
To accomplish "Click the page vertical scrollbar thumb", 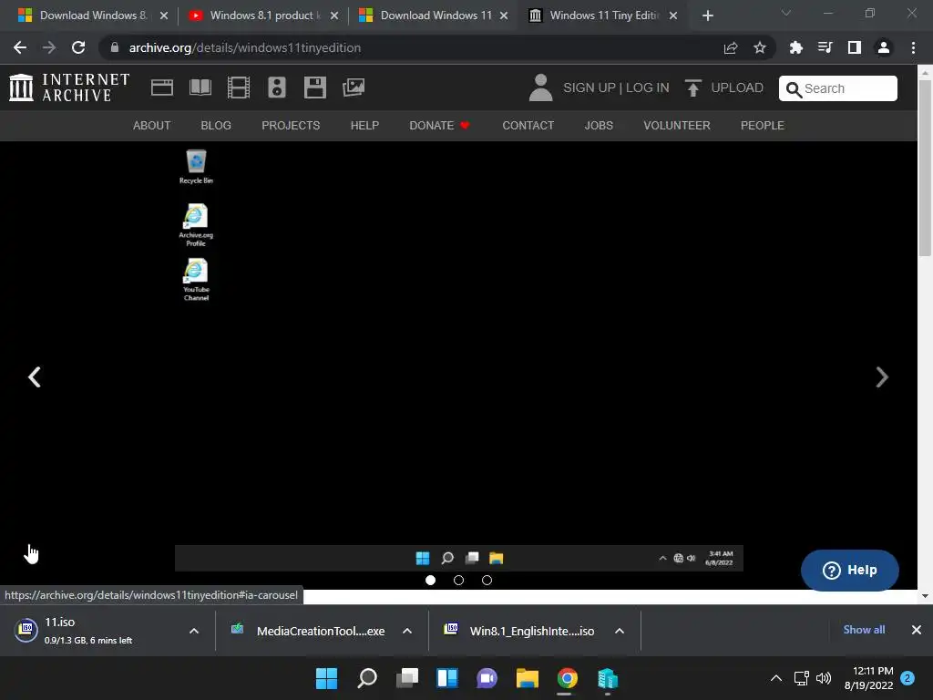I will (x=925, y=168).
